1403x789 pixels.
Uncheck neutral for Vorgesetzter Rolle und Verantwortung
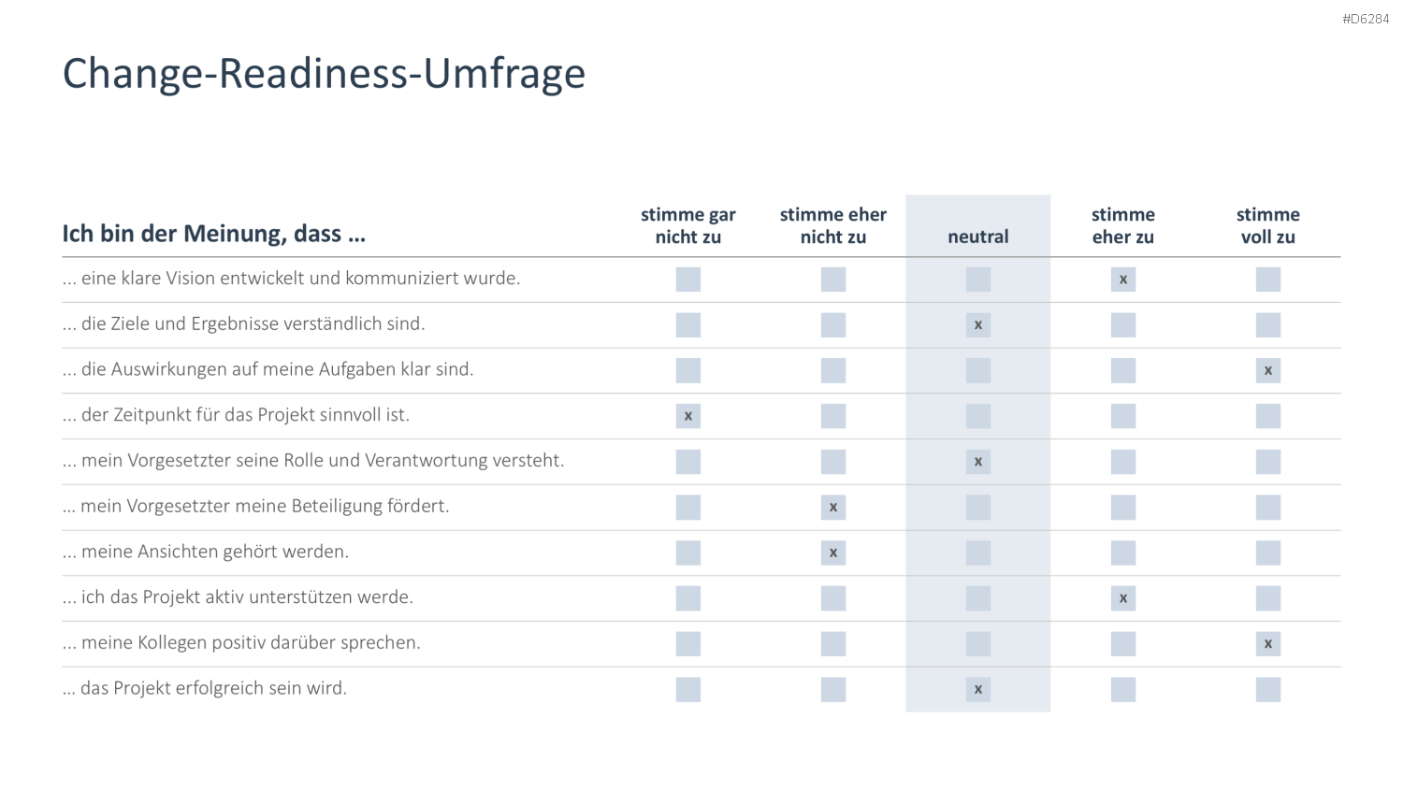pos(977,462)
